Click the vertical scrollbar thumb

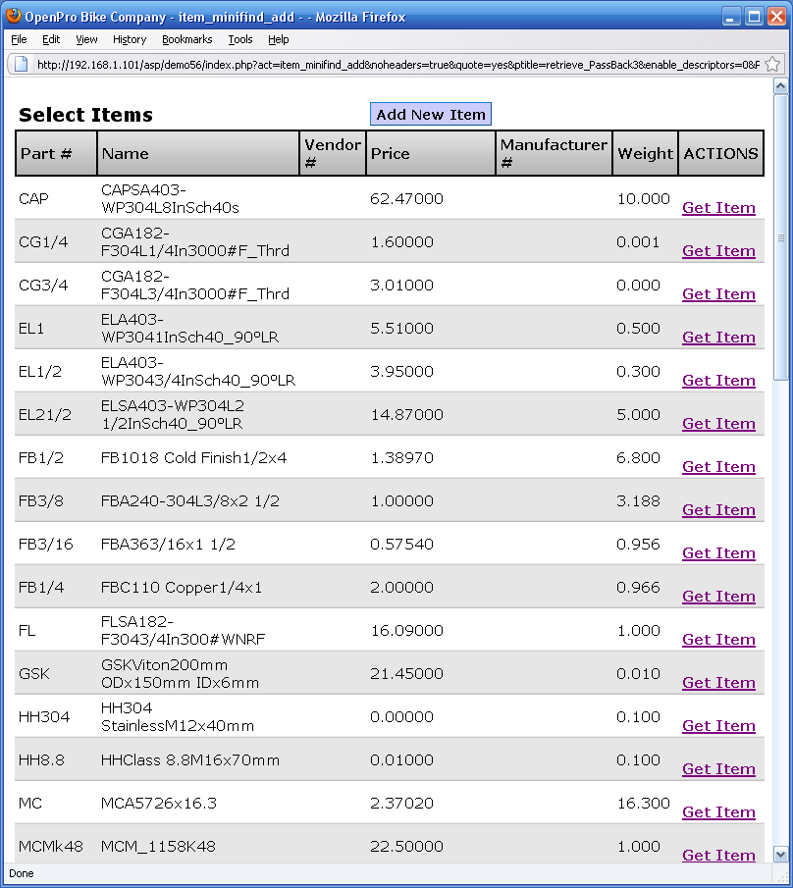(781, 235)
